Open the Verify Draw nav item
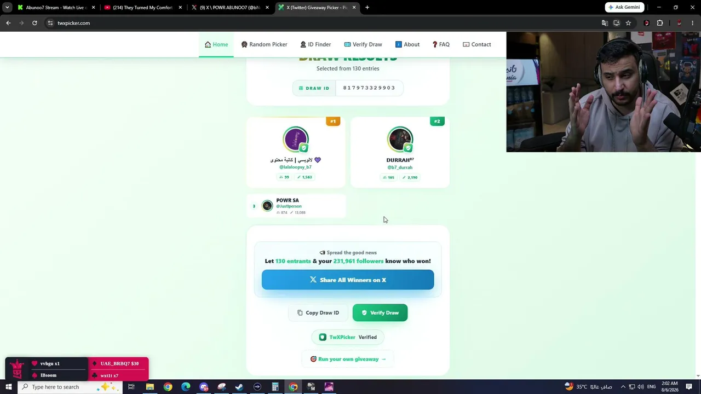The height and width of the screenshot is (394, 701). [363, 44]
